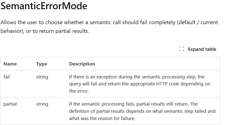Click 'the error.' line in fail description
The height and width of the screenshot is (125, 229).
[x=79, y=91]
